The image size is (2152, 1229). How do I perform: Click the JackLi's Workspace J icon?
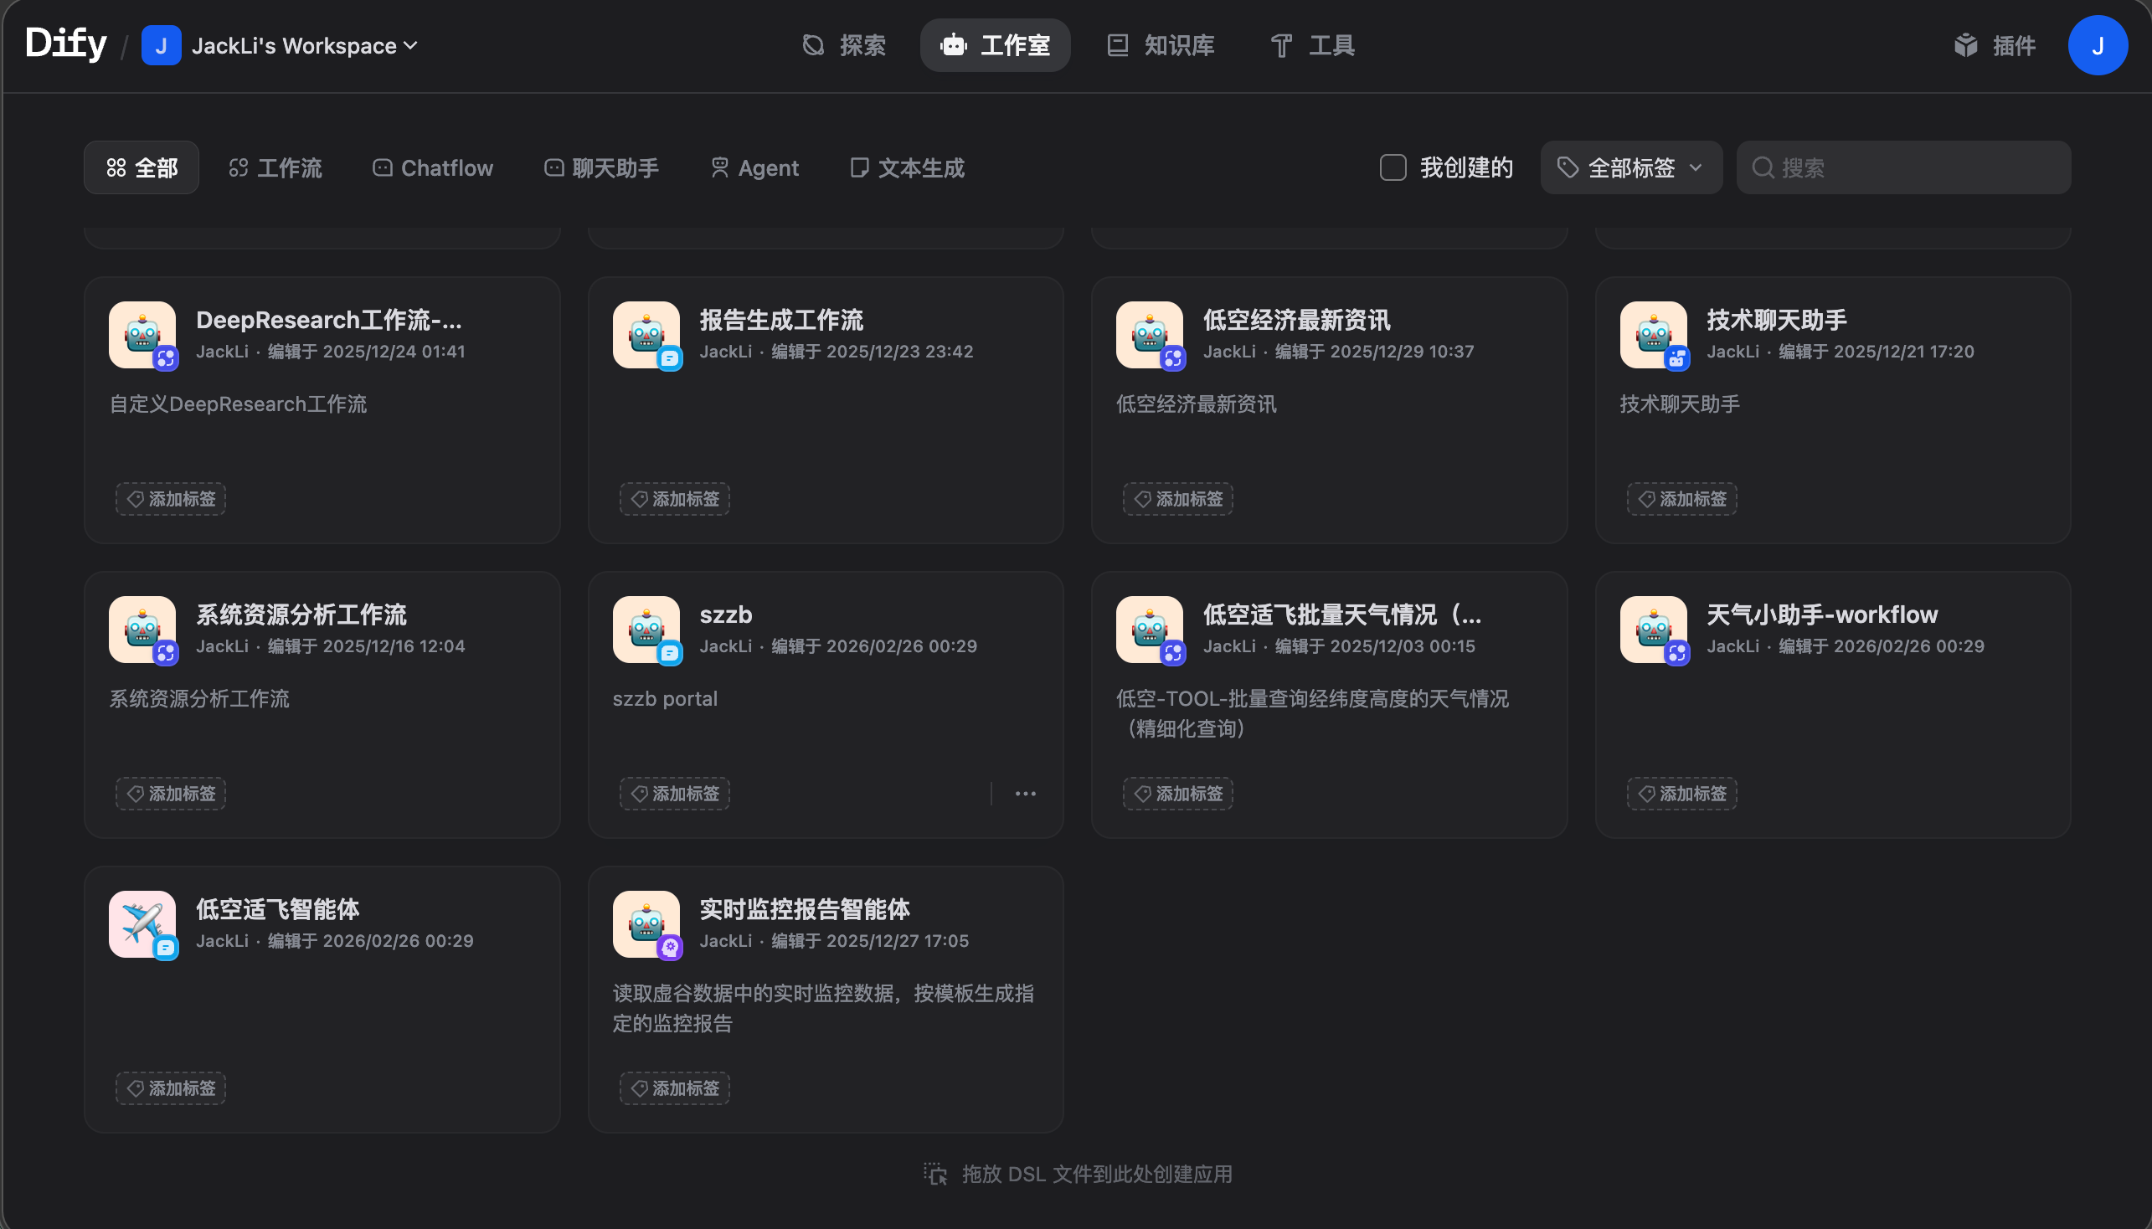coord(161,44)
